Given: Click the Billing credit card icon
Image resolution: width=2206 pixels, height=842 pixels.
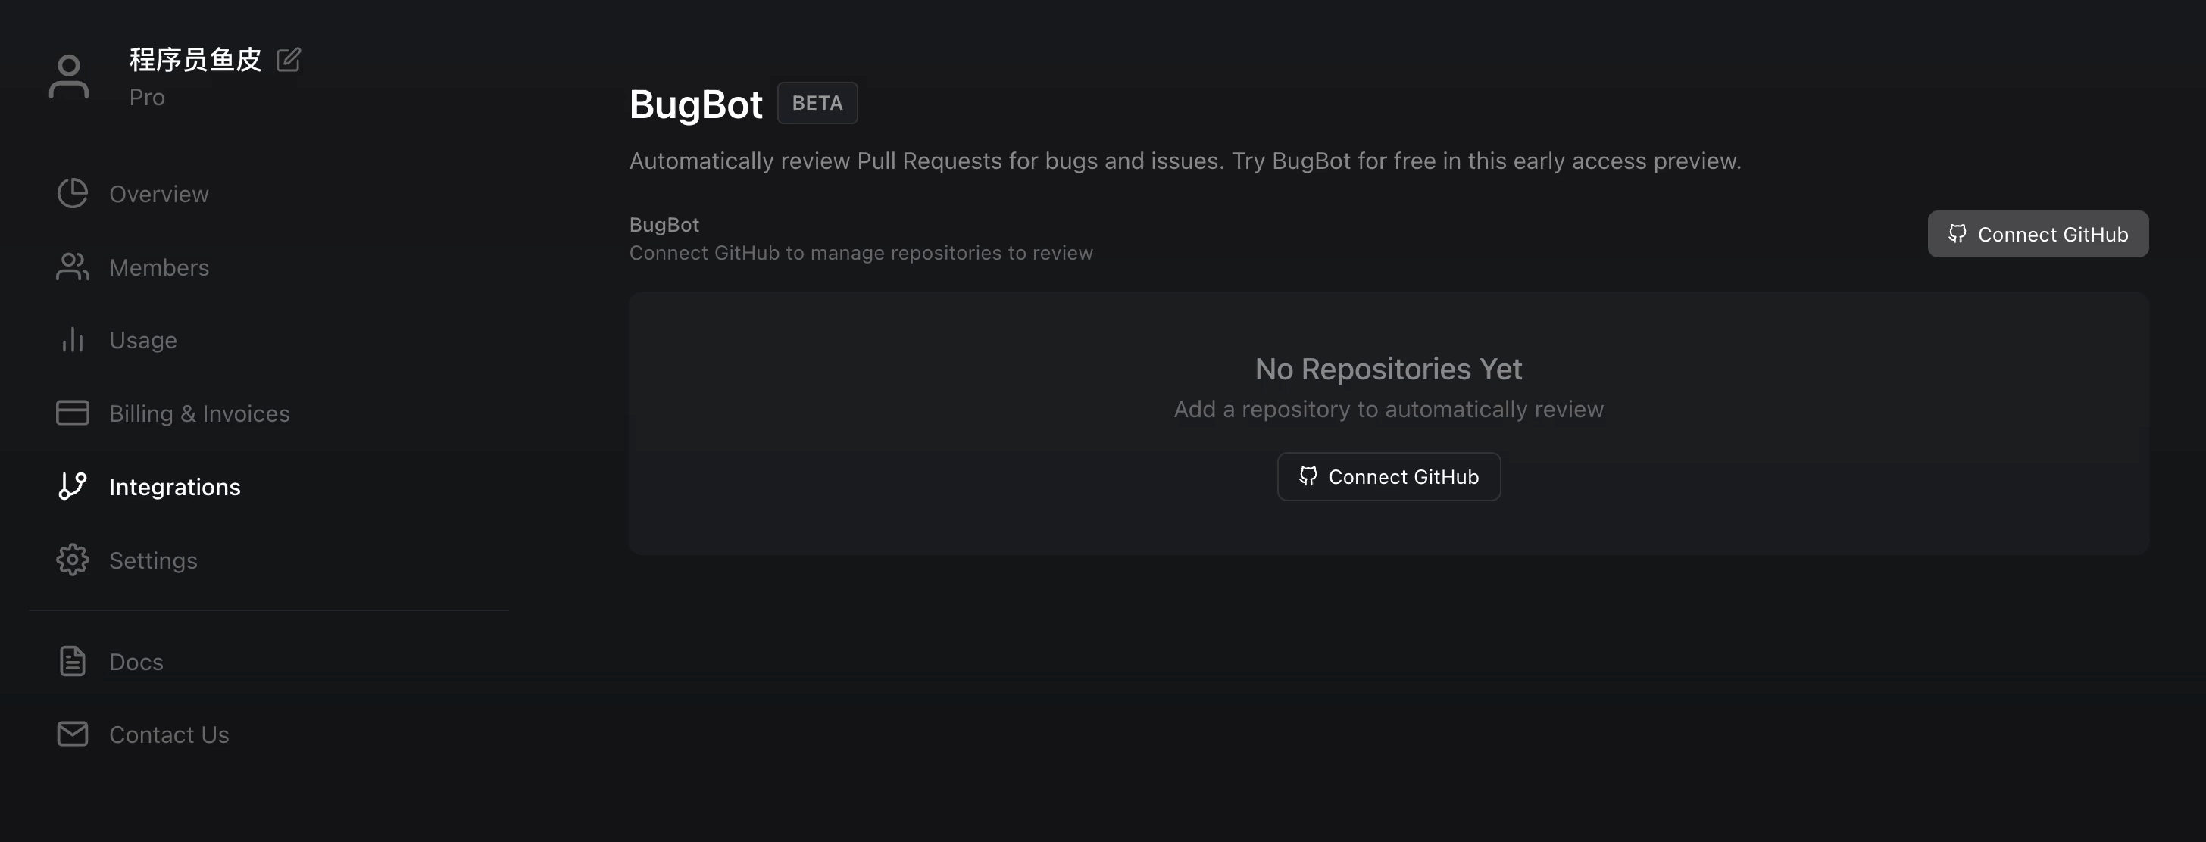Looking at the screenshot, I should coord(73,413).
